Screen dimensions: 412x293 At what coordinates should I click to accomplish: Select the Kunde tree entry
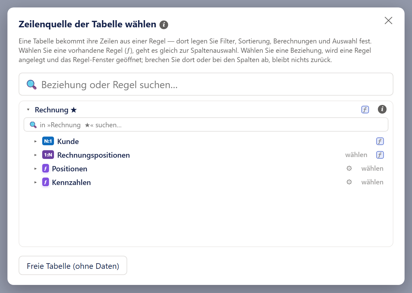pyautogui.click(x=68, y=142)
